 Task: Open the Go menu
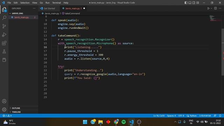(41, 3)
